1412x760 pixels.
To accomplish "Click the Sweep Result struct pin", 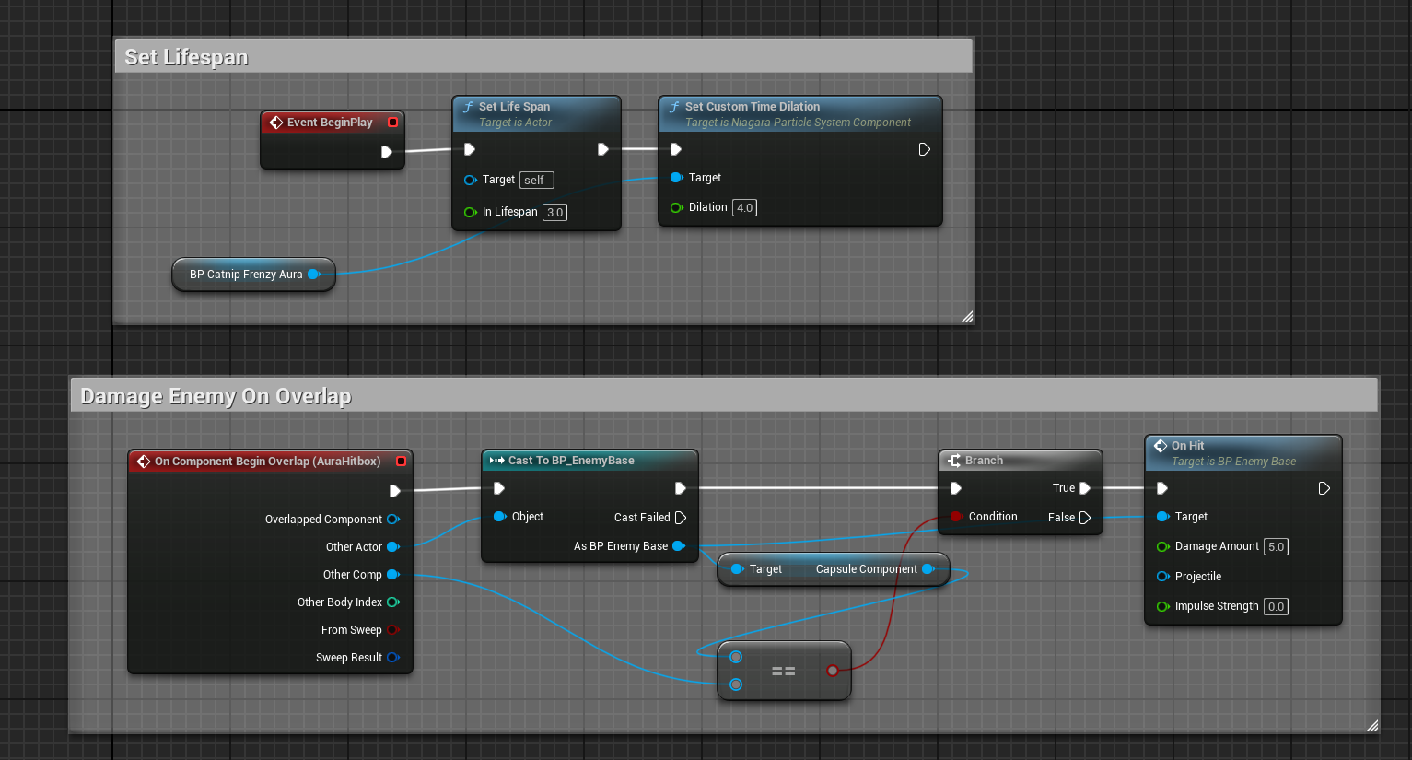I will click(x=393, y=657).
